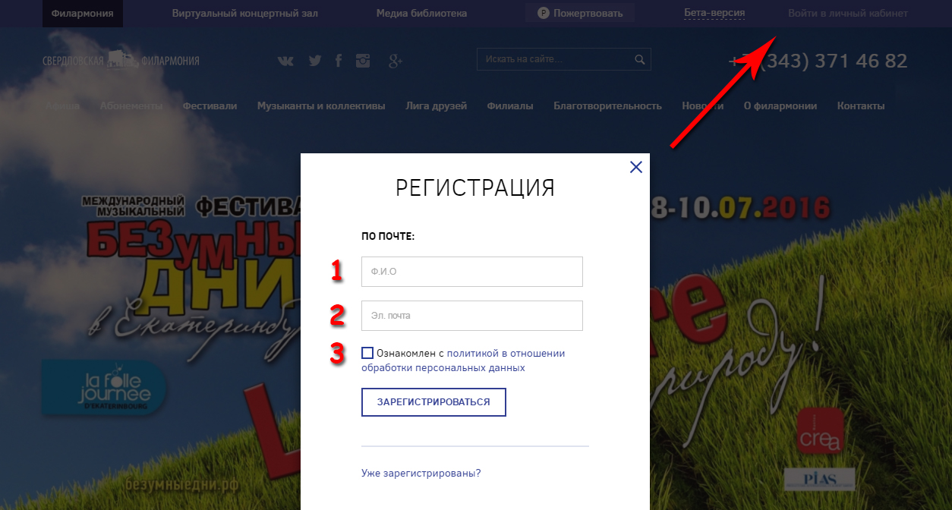Viewport: 952px width, 510px height.
Task: Open the Новости menu item
Action: [x=702, y=105]
